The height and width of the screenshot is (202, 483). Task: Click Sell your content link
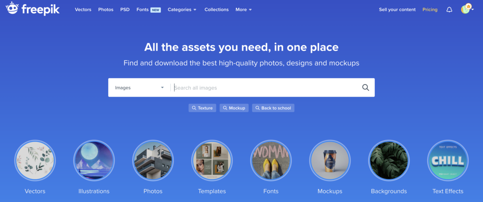(397, 9)
